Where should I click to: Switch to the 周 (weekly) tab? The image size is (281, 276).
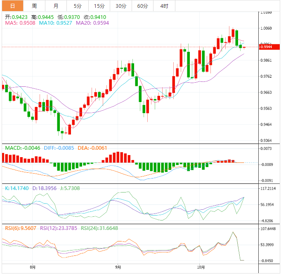tap(34, 6)
